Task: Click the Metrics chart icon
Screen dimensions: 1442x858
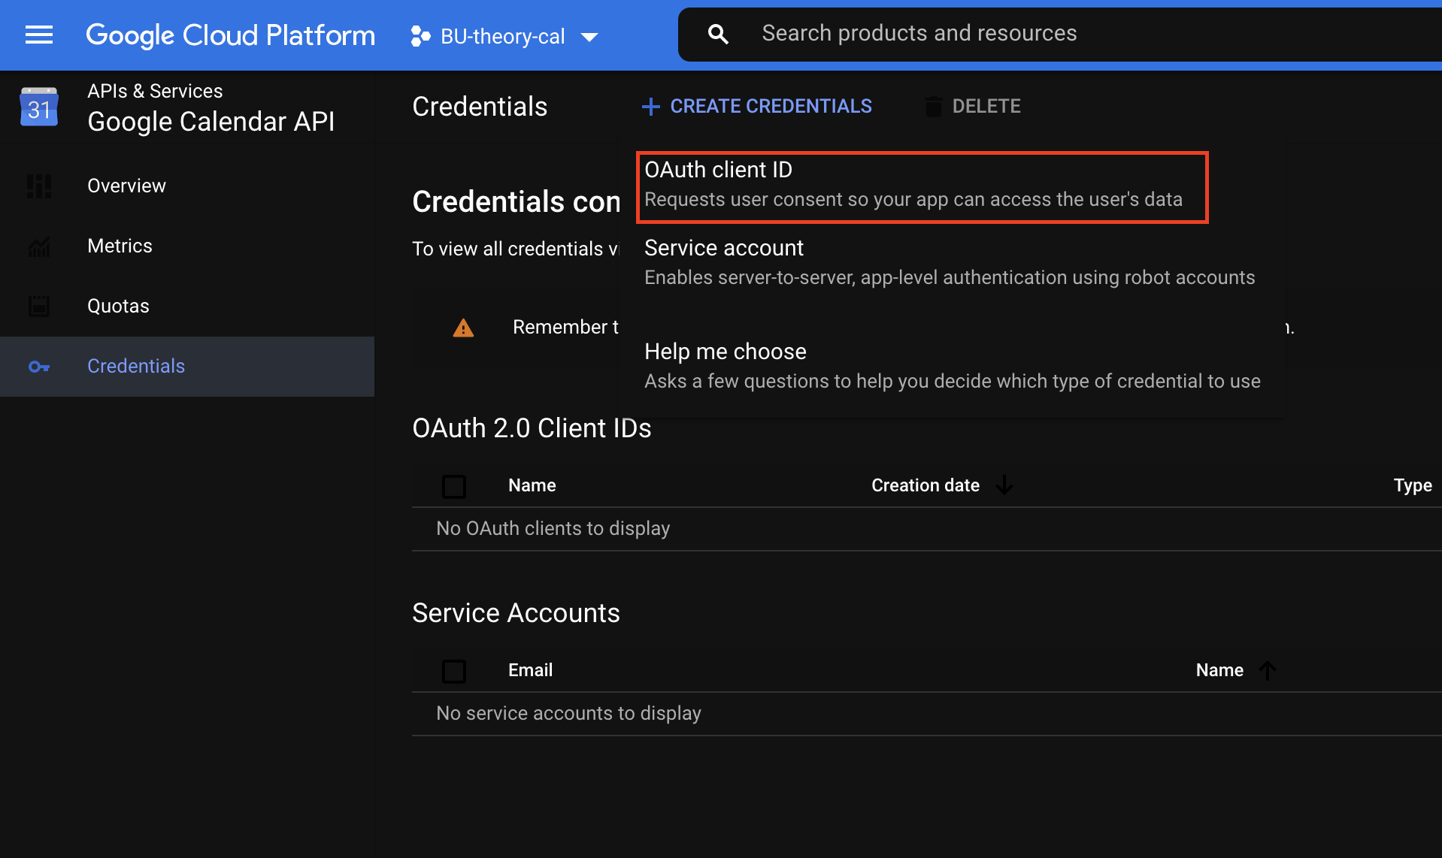Action: [39, 246]
